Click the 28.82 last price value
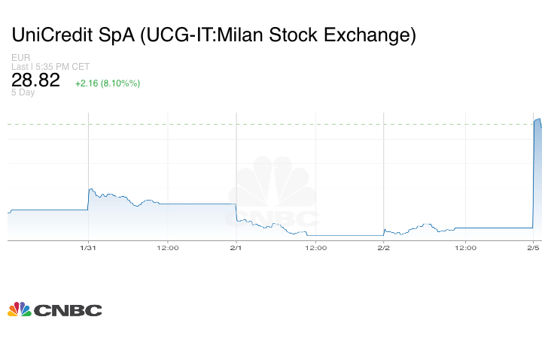 click(x=35, y=81)
